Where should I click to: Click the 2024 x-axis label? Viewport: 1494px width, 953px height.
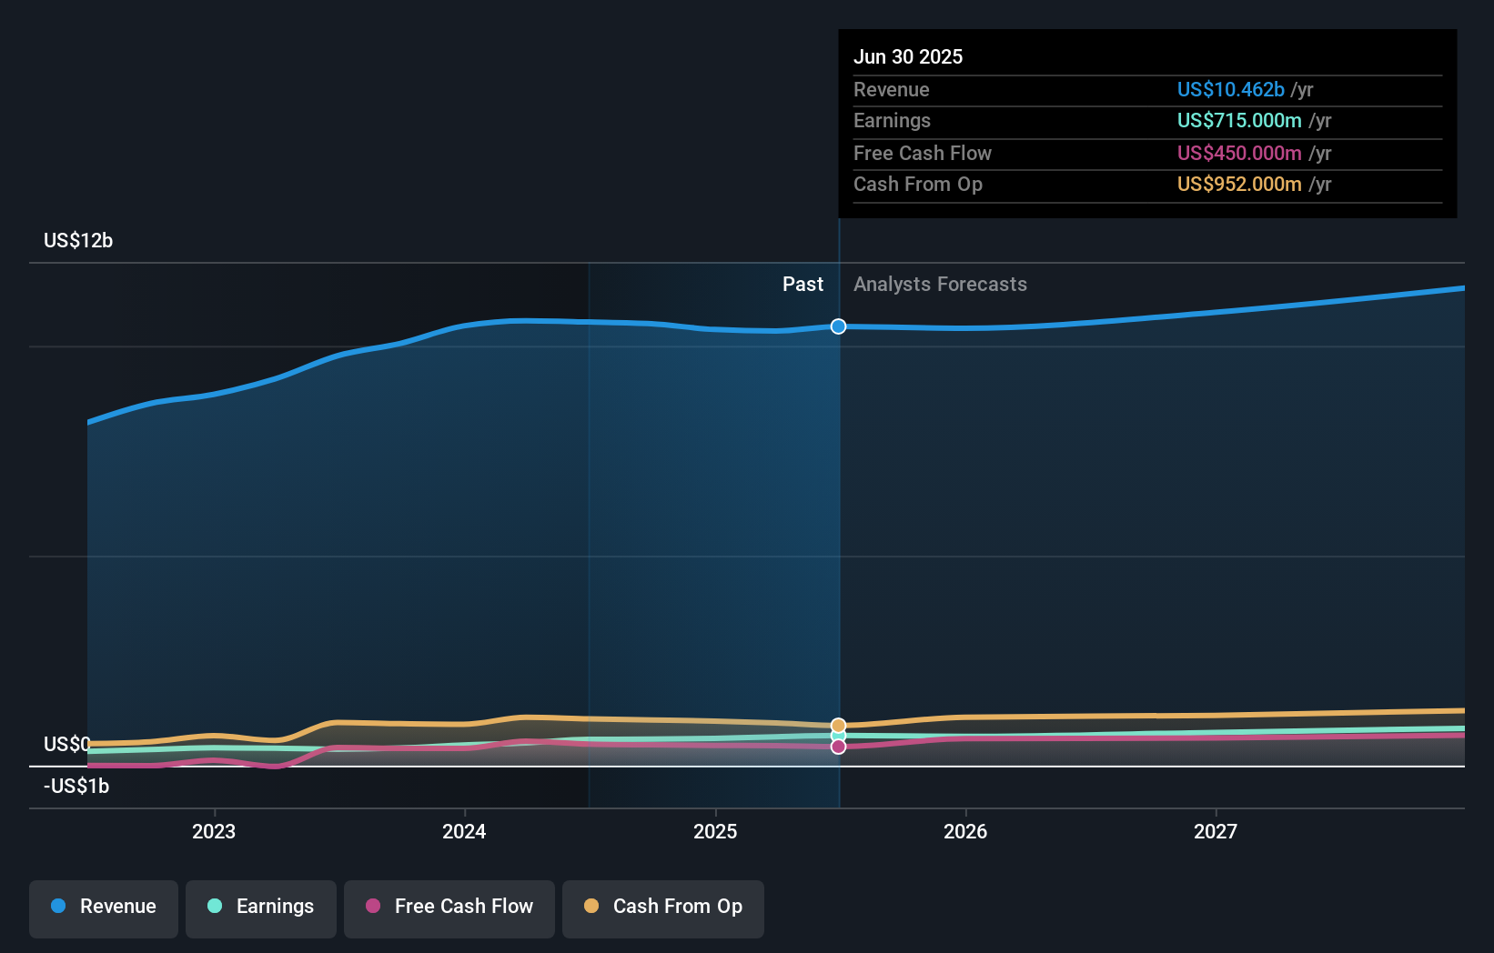coord(464,831)
